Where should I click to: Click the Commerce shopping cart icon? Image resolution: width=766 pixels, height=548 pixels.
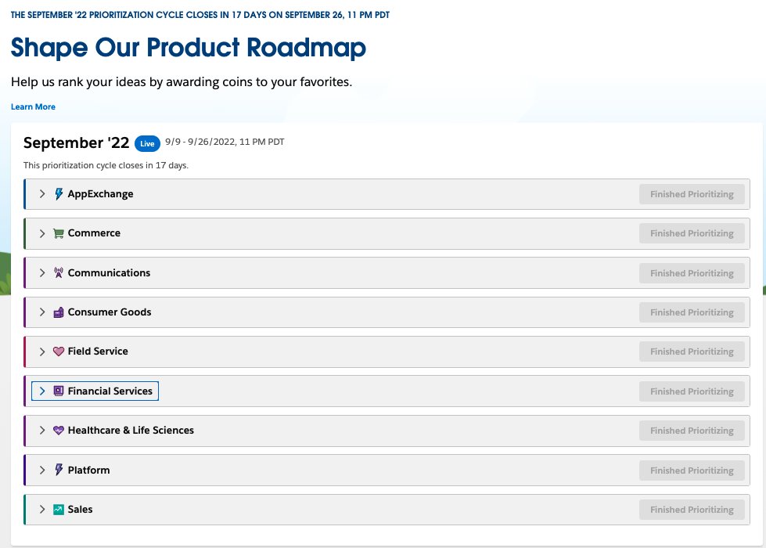pyautogui.click(x=59, y=233)
